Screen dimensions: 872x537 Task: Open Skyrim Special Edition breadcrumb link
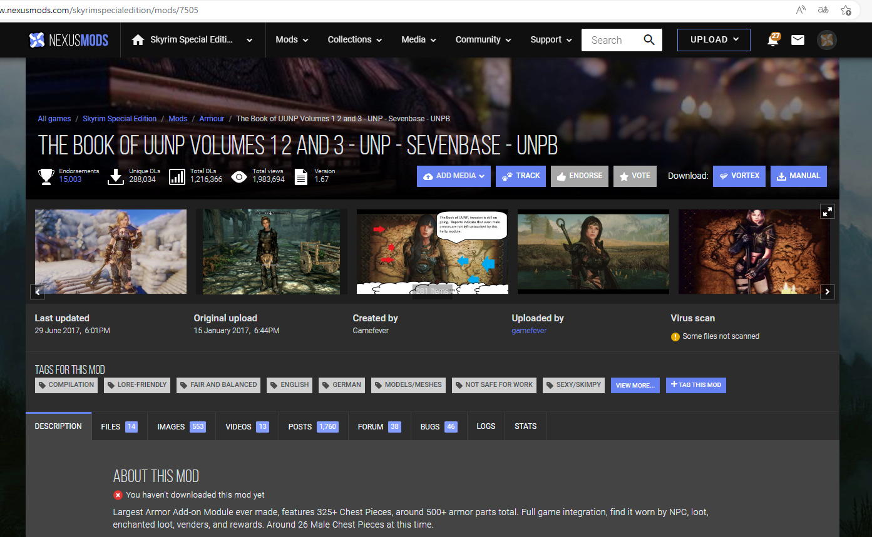click(x=120, y=119)
